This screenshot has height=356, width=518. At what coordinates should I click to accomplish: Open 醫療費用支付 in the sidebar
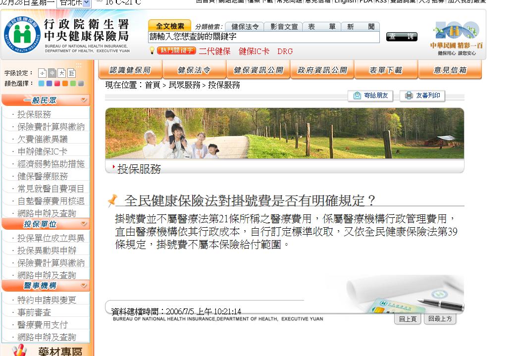(43, 325)
